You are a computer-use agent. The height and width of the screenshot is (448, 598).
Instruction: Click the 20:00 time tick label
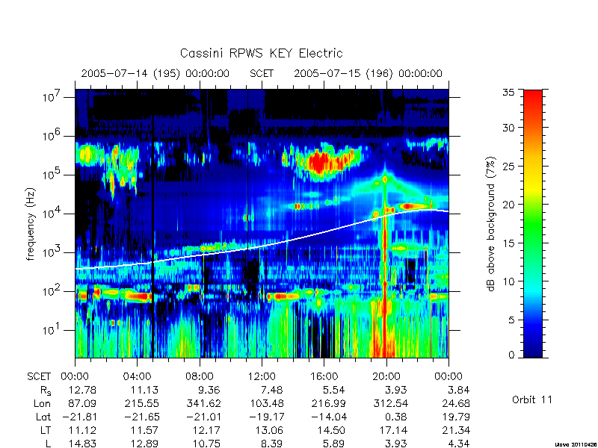(386, 376)
